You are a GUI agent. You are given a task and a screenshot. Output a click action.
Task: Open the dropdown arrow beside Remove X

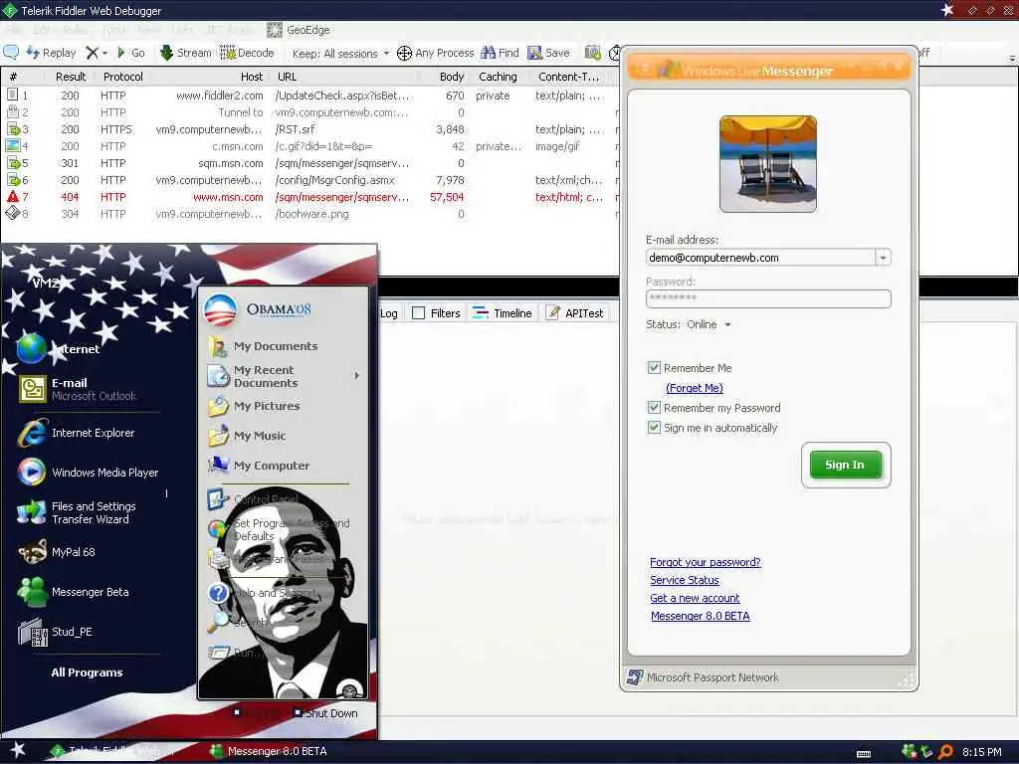(x=104, y=54)
